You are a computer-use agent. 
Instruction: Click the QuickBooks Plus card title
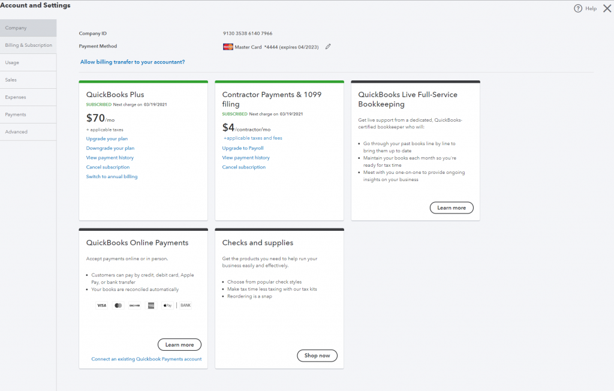[115, 94]
